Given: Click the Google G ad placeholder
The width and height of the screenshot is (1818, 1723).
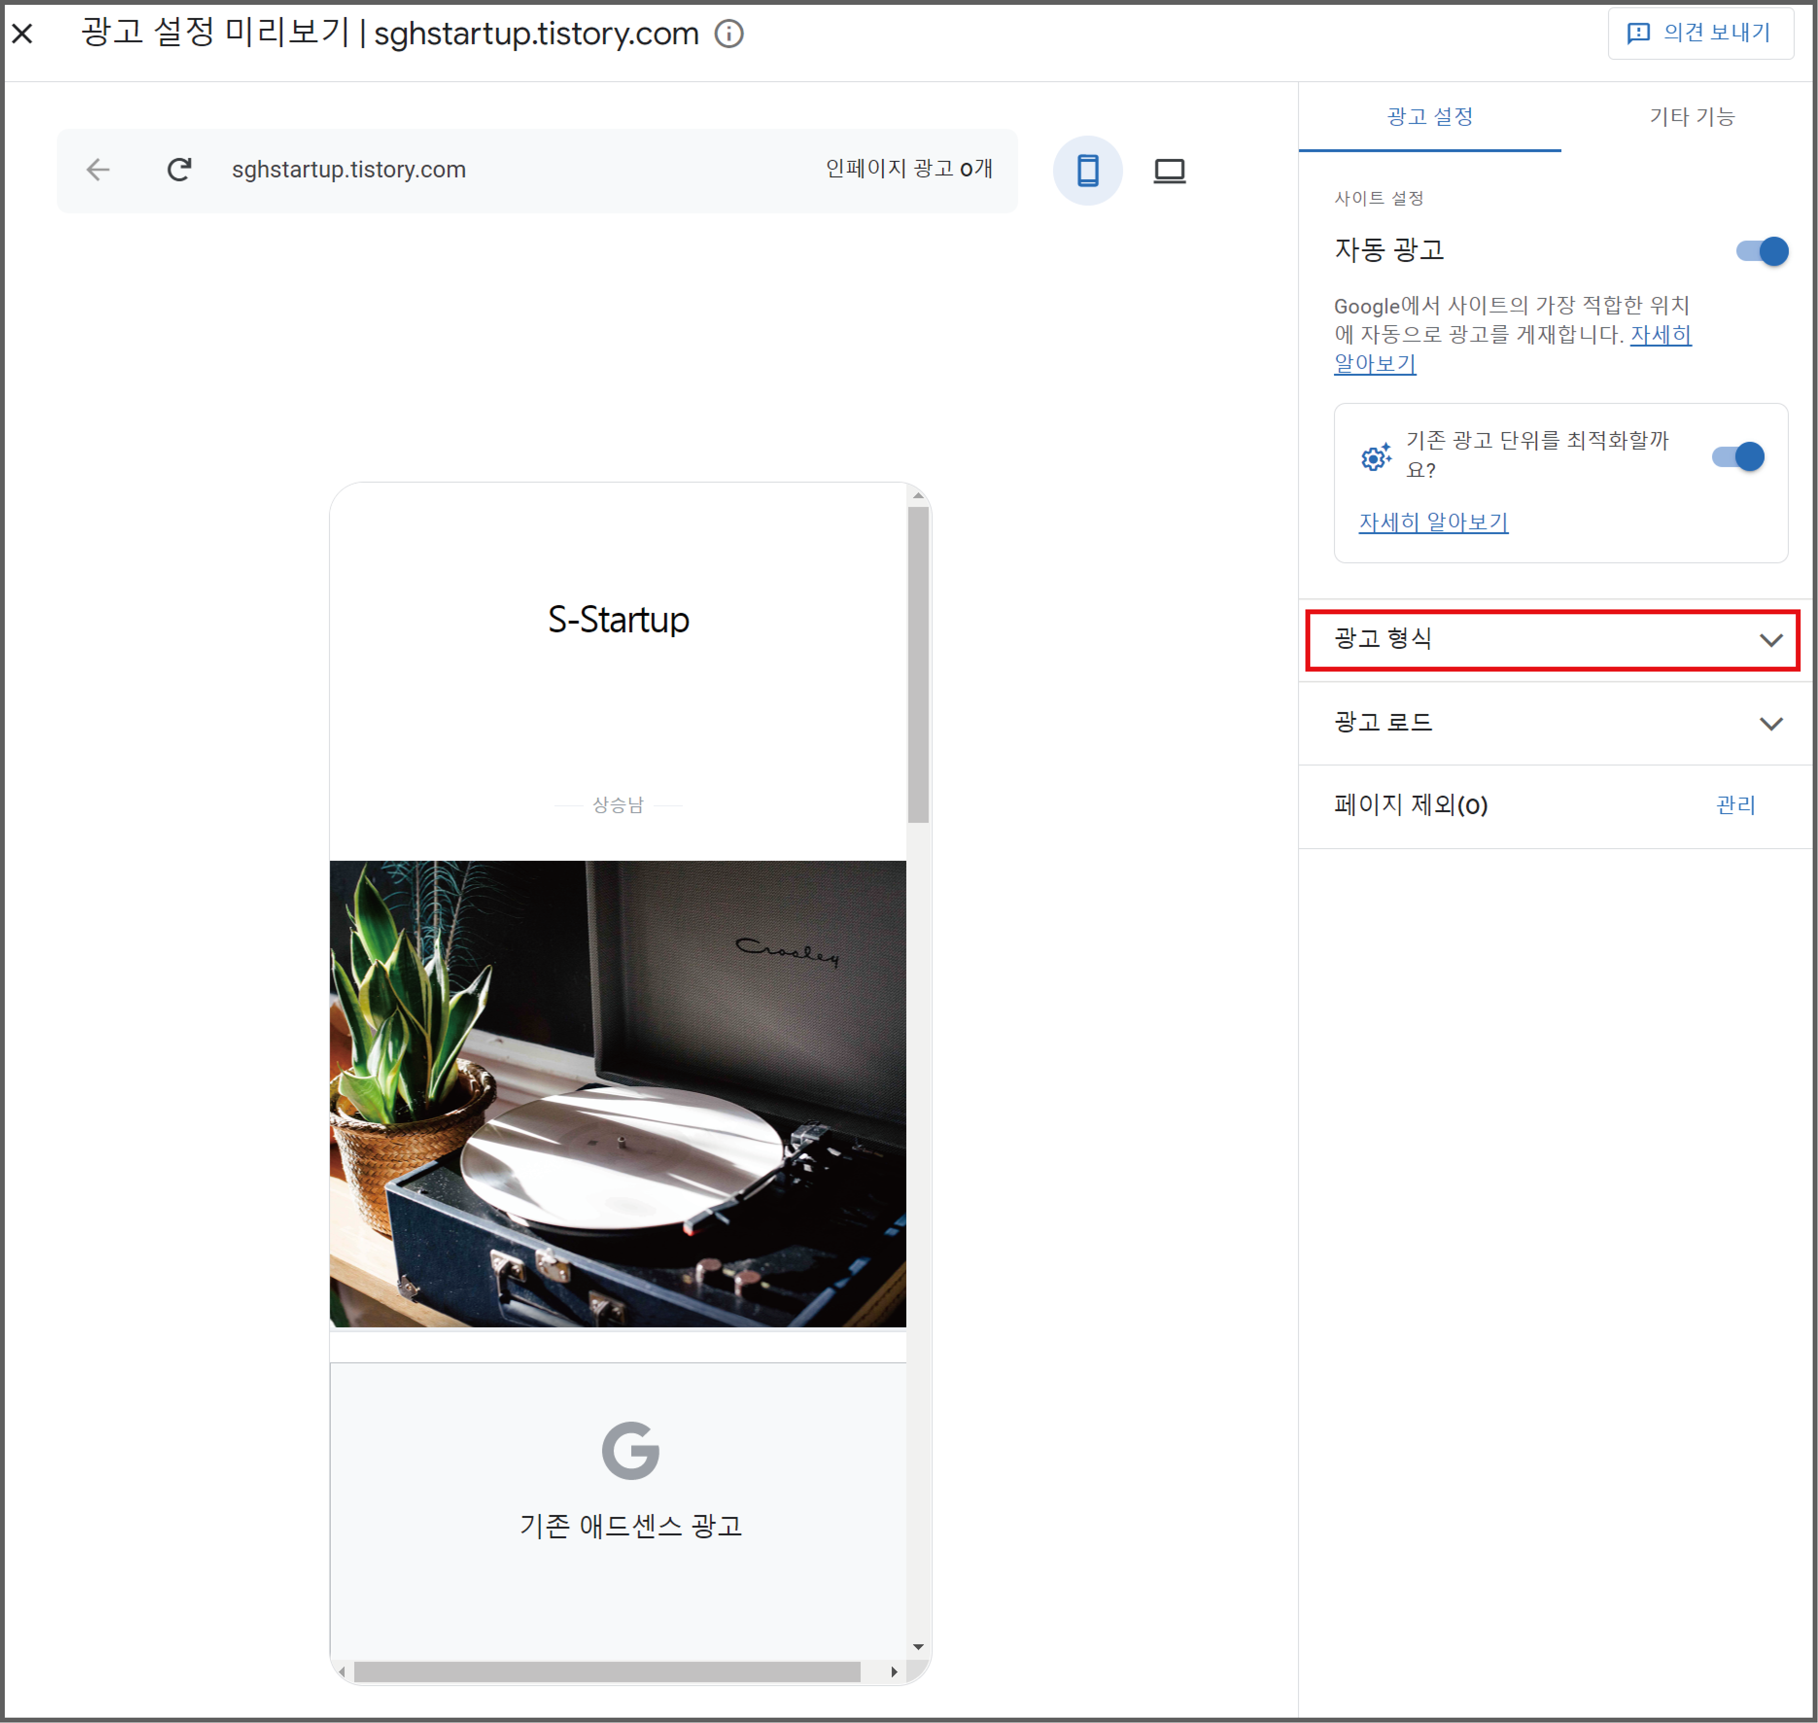Looking at the screenshot, I should 630,1451.
